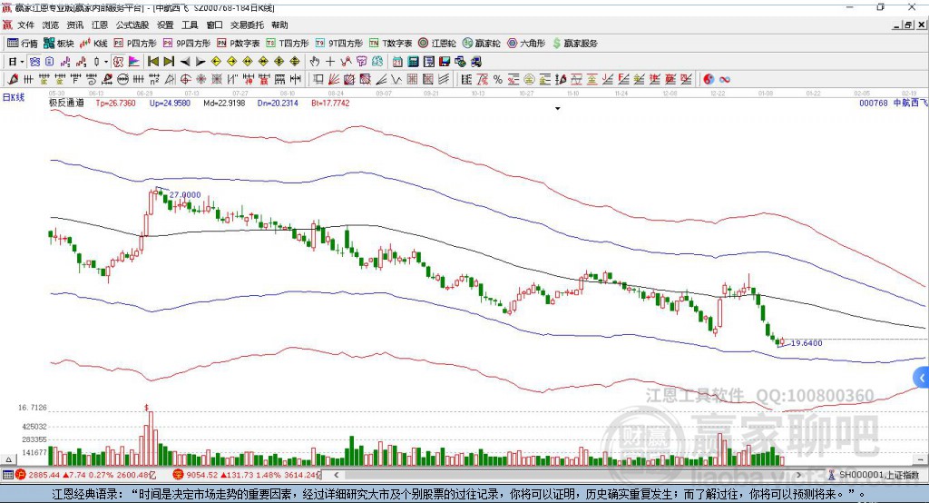Select the circle target crosshair tool
Image resolution: width=929 pixels, height=503 pixels.
[x=185, y=80]
